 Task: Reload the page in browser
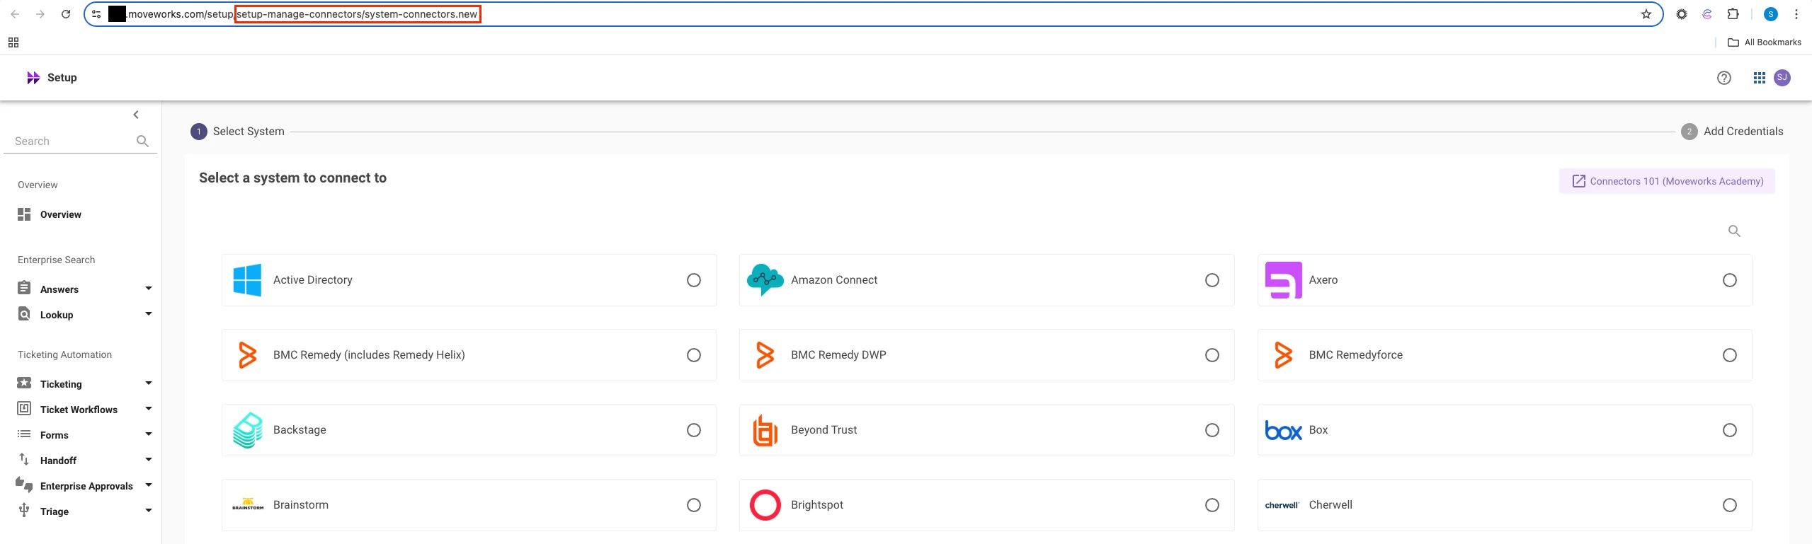[66, 14]
